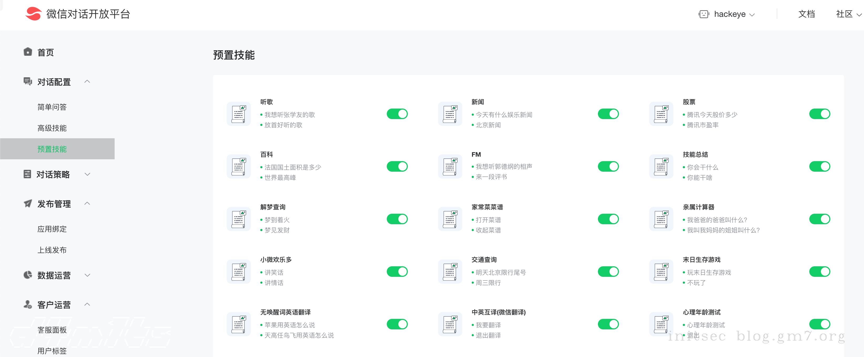Click the chat bubble icon for 对话配置
The image size is (864, 357).
click(28, 81)
